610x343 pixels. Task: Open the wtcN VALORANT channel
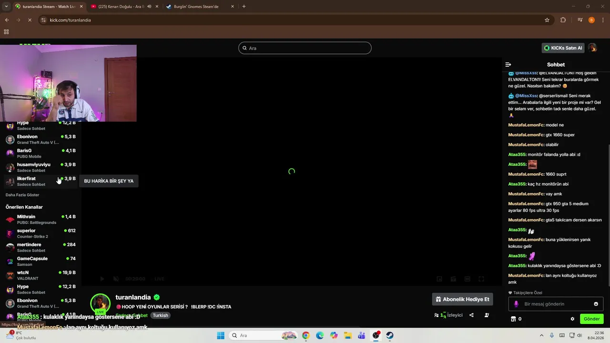tap(41, 275)
